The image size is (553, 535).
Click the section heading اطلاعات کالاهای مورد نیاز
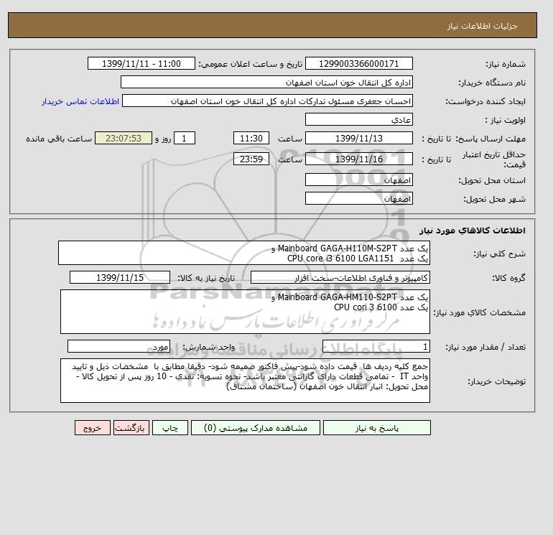coord(473,231)
